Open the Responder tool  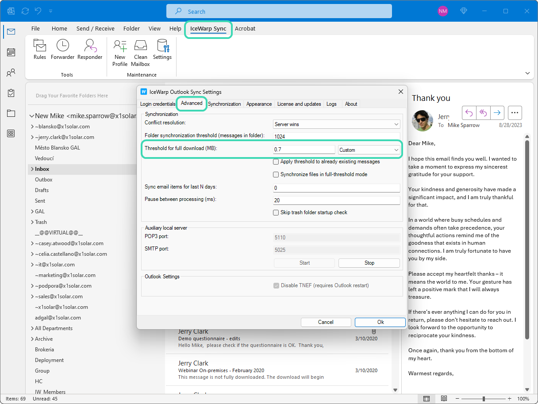click(x=90, y=49)
